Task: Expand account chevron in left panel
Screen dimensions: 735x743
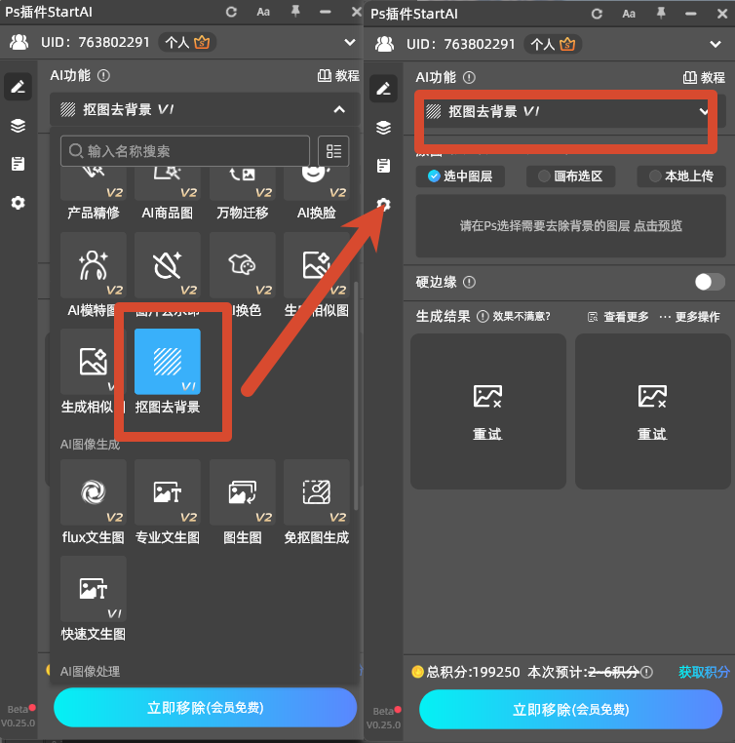Action: point(350,42)
